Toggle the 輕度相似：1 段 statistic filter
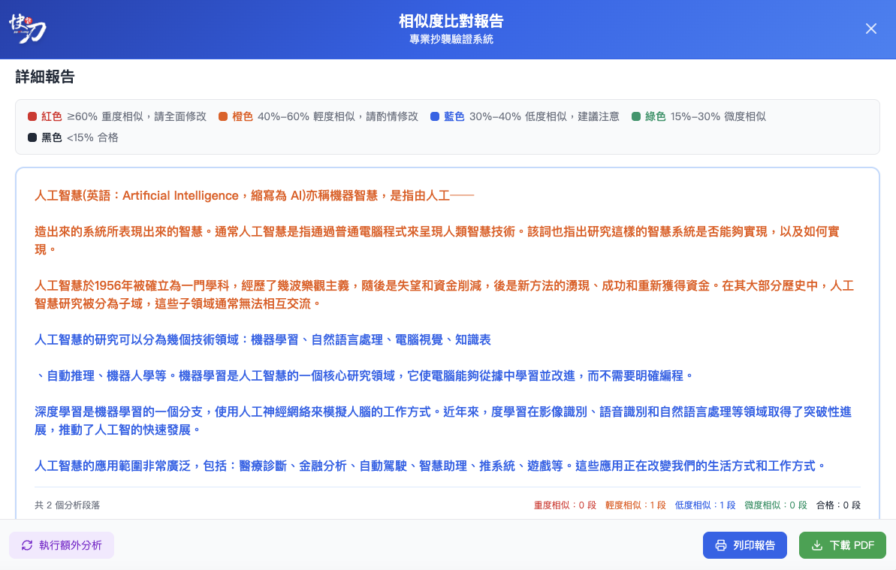The image size is (896, 570). point(635,505)
